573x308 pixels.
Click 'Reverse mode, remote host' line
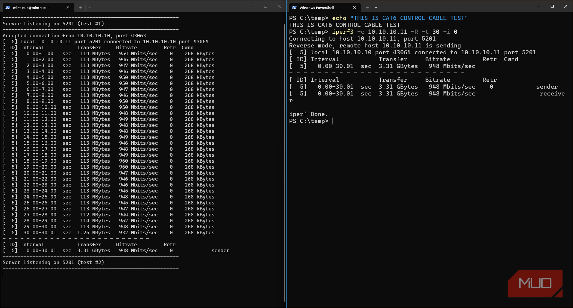[x=375, y=45]
